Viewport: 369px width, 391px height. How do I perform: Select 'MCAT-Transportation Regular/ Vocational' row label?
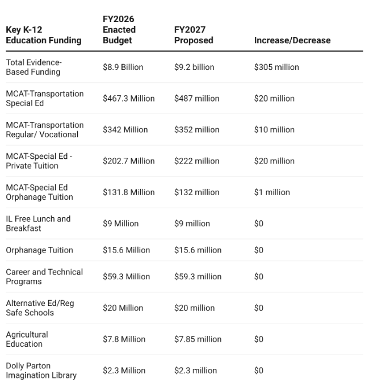point(45,129)
